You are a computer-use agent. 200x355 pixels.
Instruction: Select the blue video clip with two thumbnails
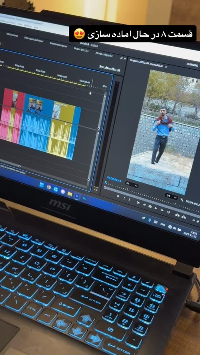point(38,106)
